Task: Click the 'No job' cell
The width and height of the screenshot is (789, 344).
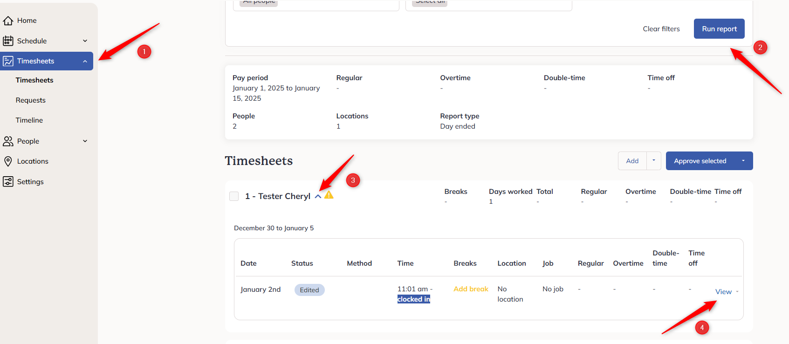Action: pyautogui.click(x=553, y=289)
